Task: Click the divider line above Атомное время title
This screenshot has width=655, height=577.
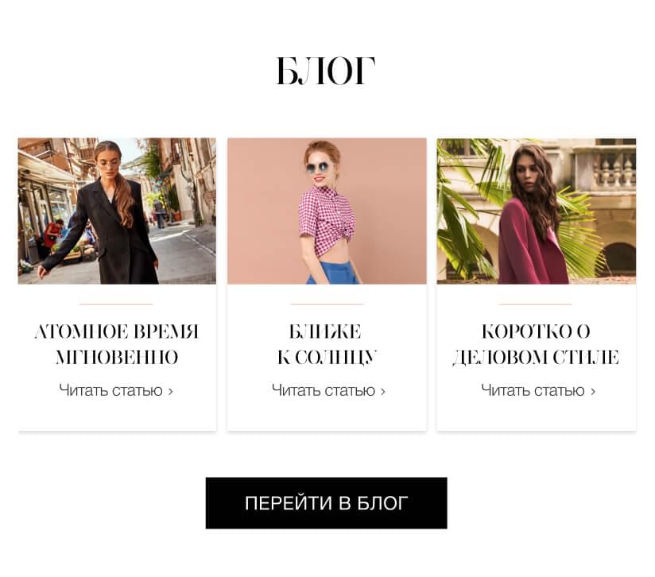Action: 116,304
